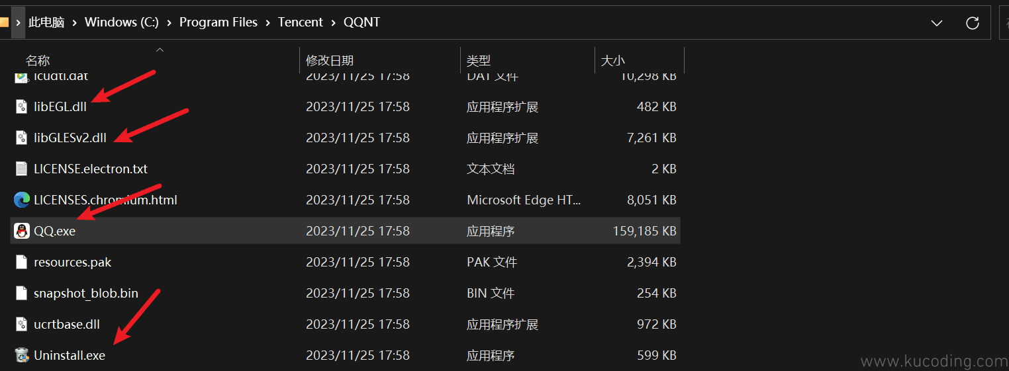The width and height of the screenshot is (1009, 371).
Task: Click the 972 KB size of ucrtbase.dll
Action: coord(657,324)
